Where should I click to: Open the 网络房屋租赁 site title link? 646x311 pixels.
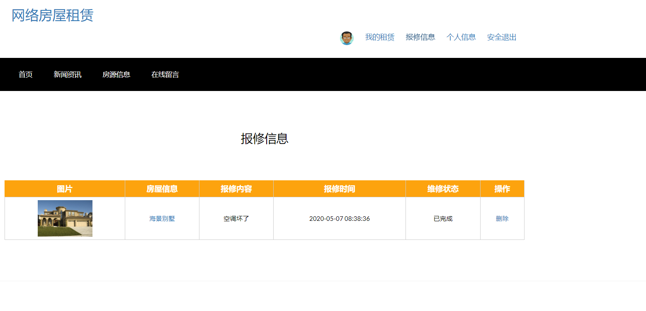coord(52,15)
